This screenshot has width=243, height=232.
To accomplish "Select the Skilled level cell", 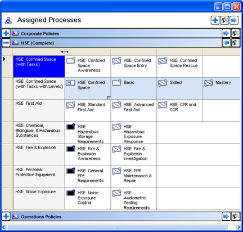I will tap(179, 88).
